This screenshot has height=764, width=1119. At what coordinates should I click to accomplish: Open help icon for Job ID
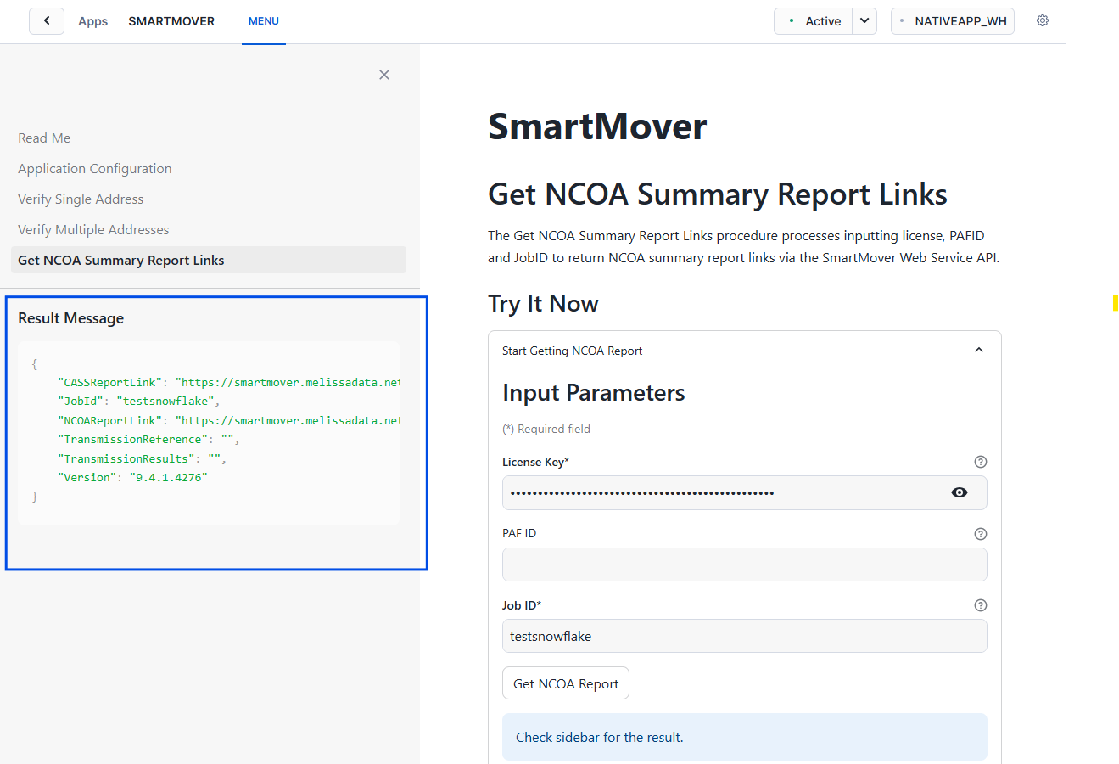click(x=981, y=605)
